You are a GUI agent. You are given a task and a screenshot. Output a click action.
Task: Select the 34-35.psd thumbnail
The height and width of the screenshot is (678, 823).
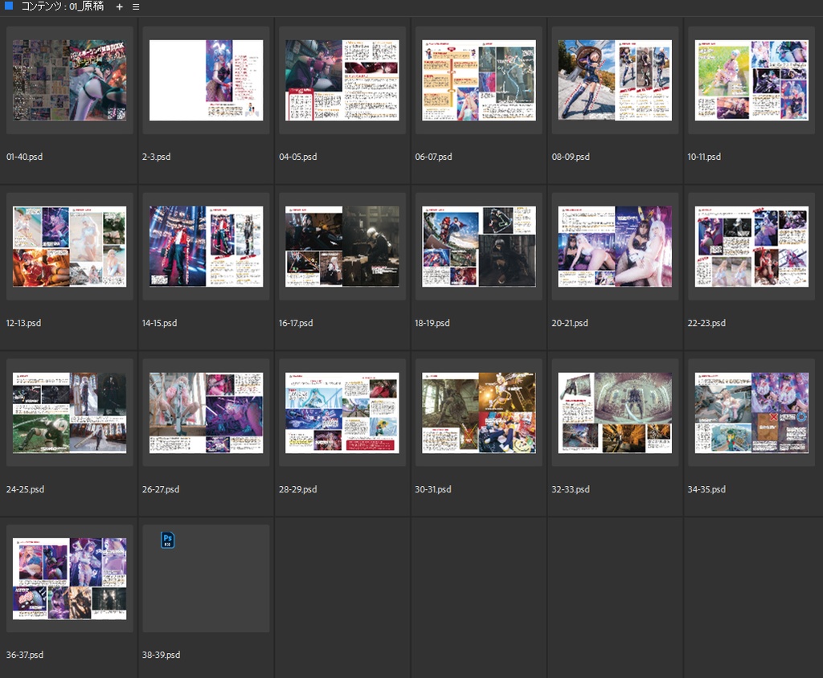click(x=751, y=413)
